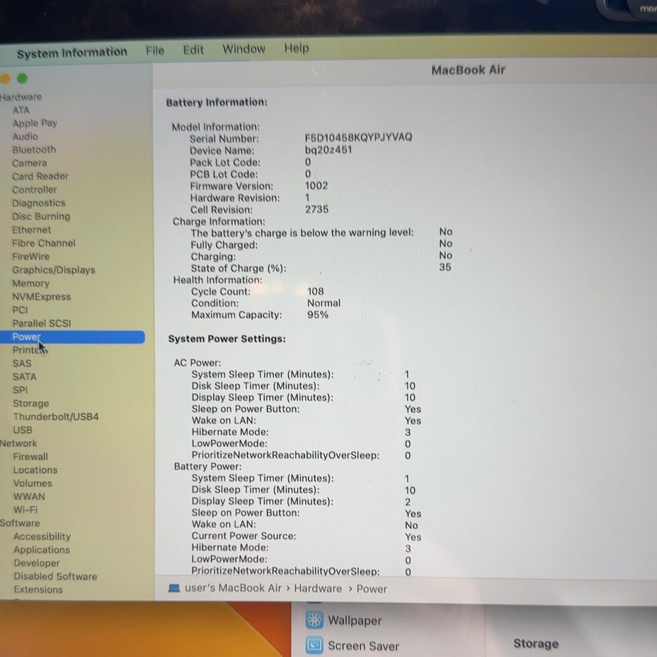The height and width of the screenshot is (657, 657).
Task: Open the Help menu
Action: 297,48
